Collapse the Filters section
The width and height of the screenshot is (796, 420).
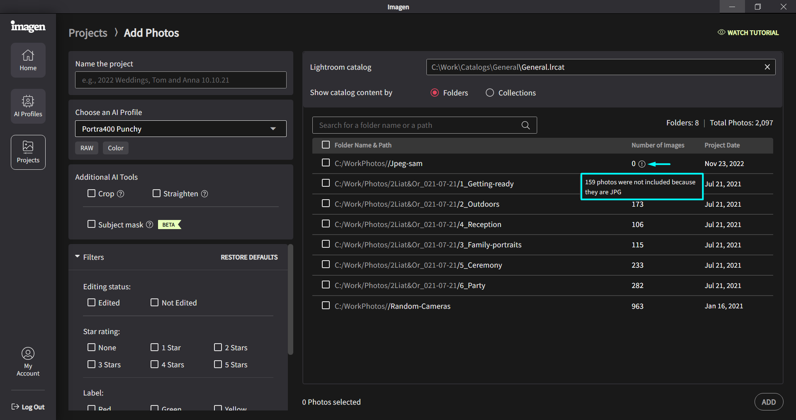point(78,257)
